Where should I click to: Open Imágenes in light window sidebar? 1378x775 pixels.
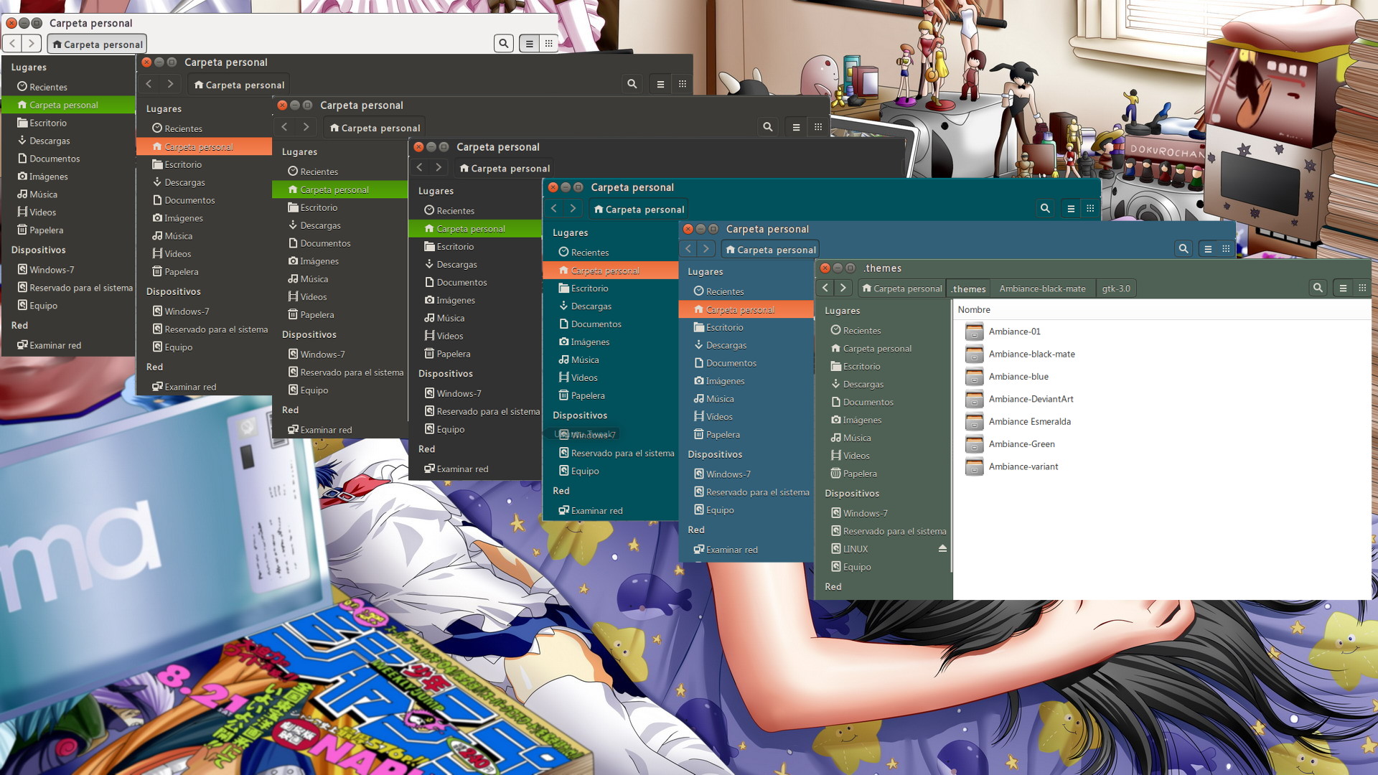pyautogui.click(x=68, y=177)
